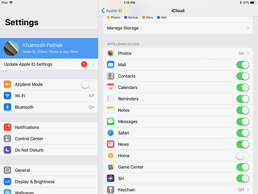The image size is (258, 194).
Task: Select Notifications in the sidebar
Action: pos(27,127)
